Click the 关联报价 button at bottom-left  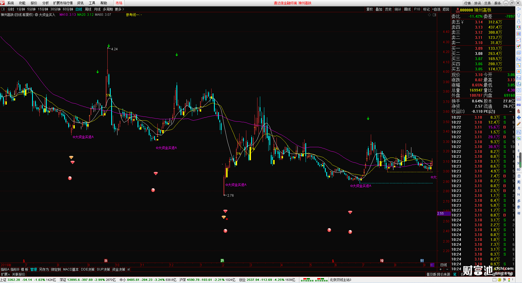[x=18, y=274]
